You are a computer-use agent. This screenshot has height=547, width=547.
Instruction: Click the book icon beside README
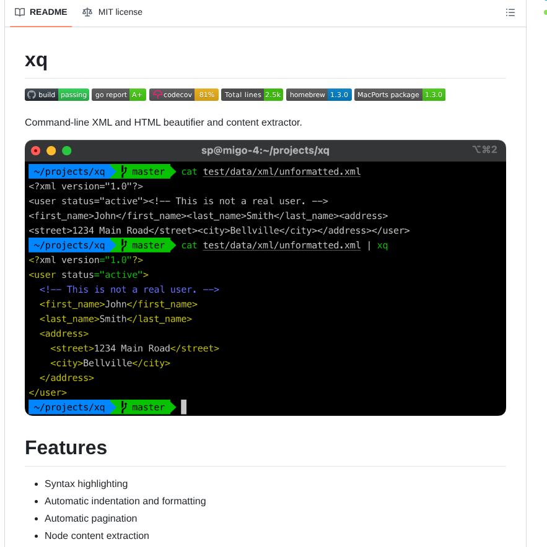point(20,12)
